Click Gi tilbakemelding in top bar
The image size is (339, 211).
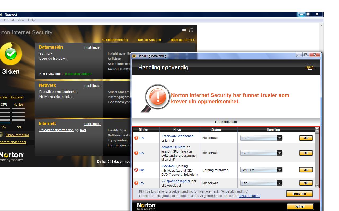coord(115,40)
